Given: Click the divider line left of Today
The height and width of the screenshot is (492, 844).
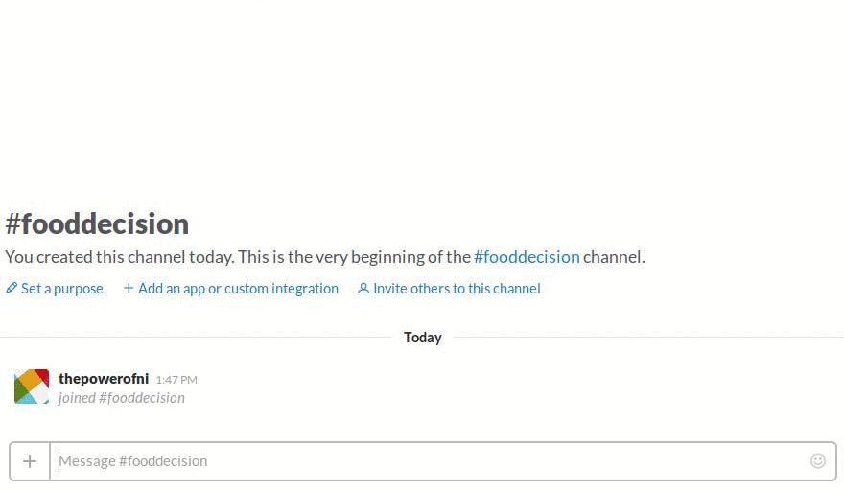Looking at the screenshot, I should coord(192,338).
